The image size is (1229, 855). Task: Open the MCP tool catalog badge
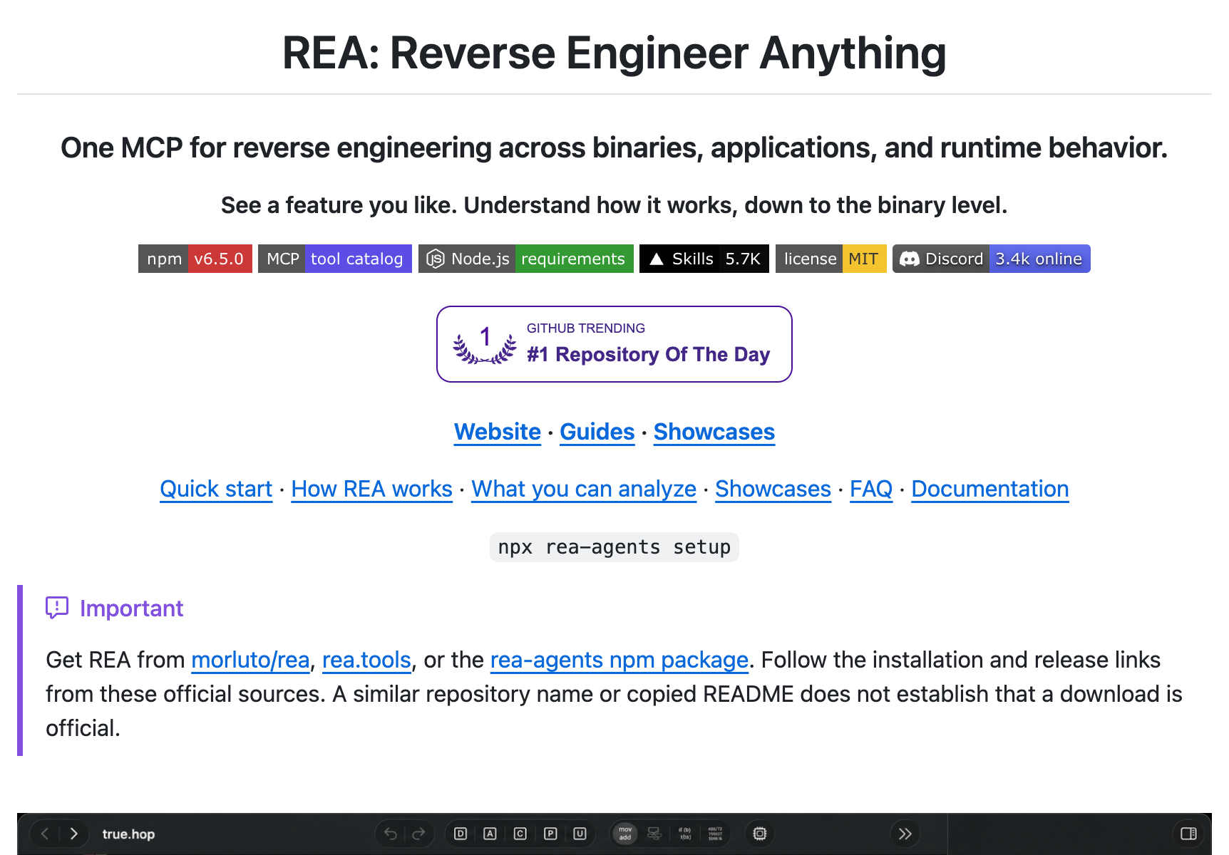point(335,259)
